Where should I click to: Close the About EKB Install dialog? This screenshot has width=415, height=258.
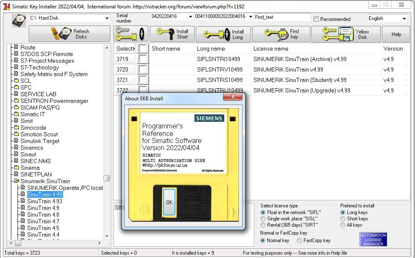(233, 97)
